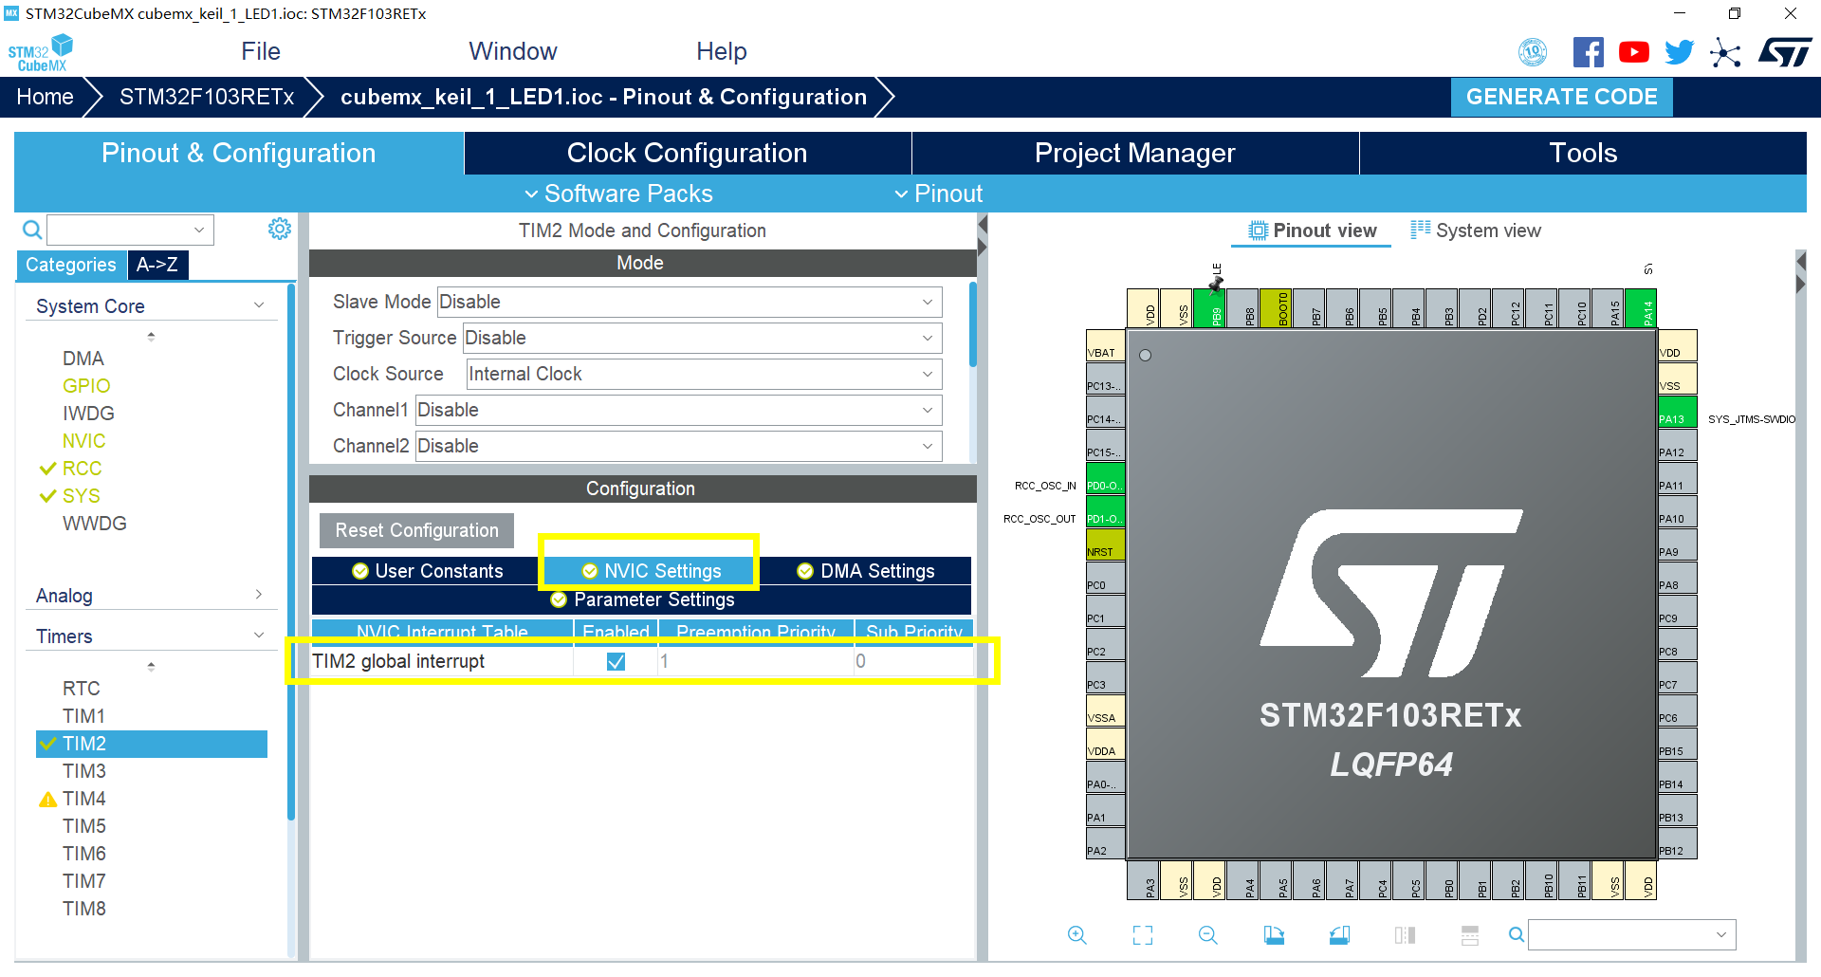Go to Home breadcrumb
The image size is (1821, 977).
(45, 97)
